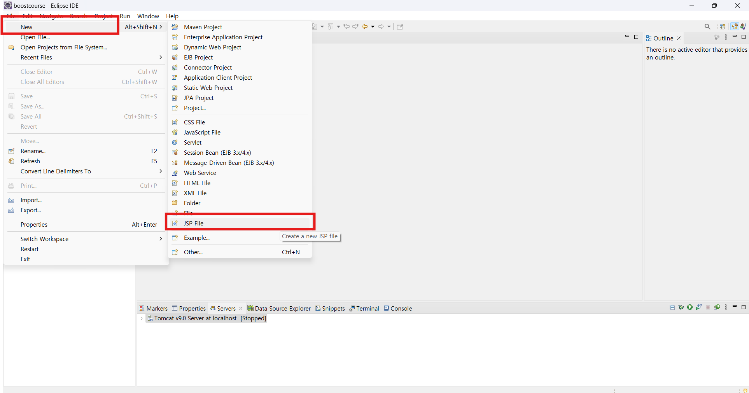Click the Open Perspective icon

[722, 26]
